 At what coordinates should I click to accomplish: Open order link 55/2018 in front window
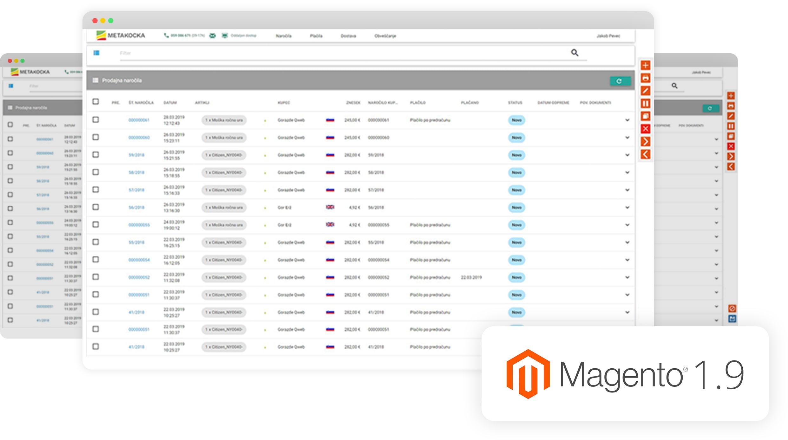[x=136, y=243]
